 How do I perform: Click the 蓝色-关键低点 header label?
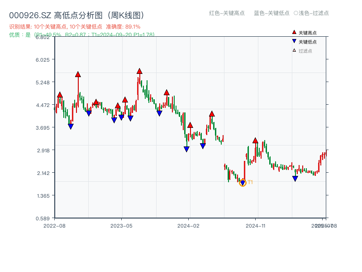click(x=271, y=13)
